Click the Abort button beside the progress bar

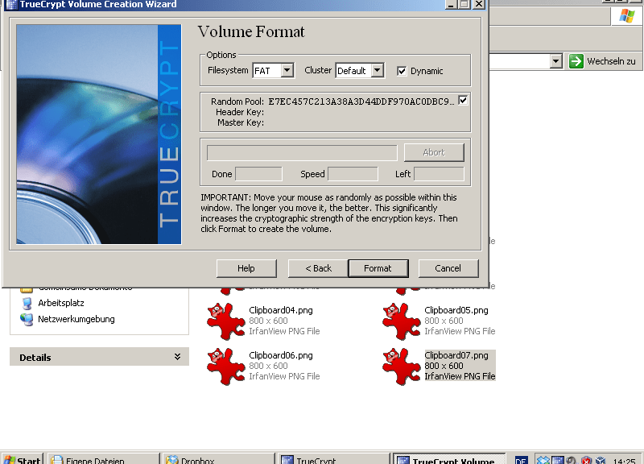434,152
